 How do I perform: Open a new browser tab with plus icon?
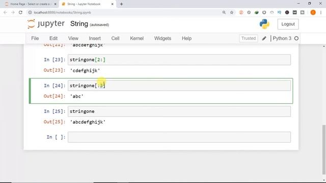[121, 4]
